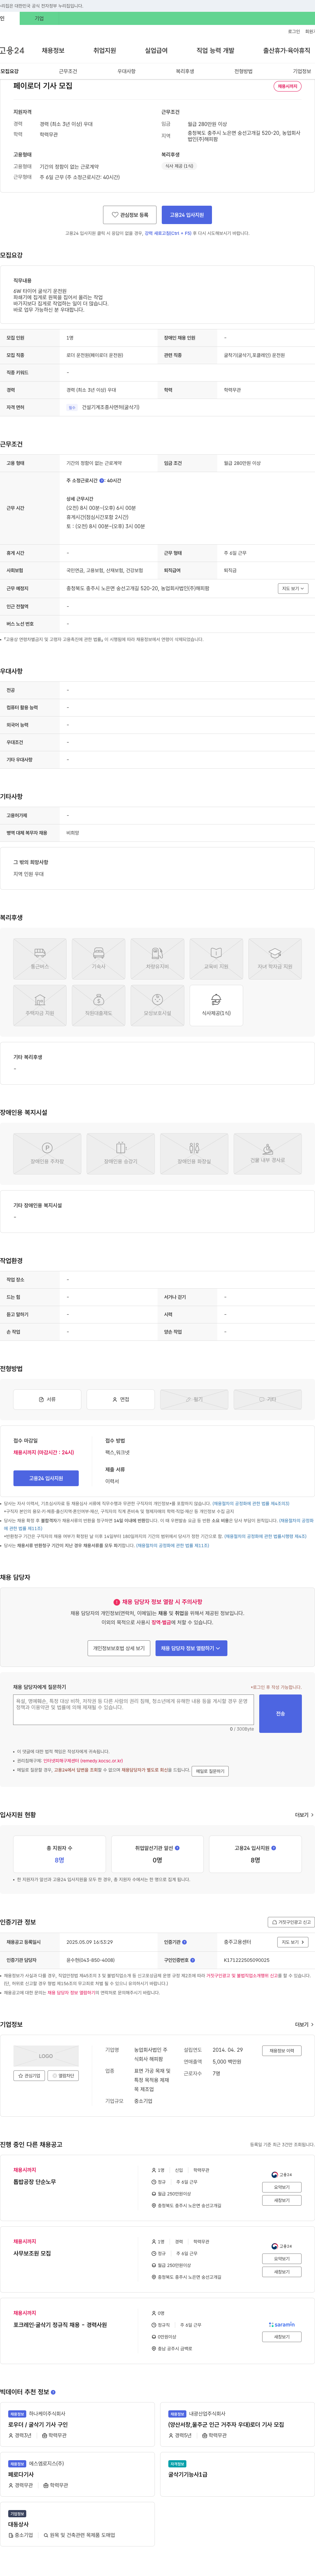This screenshot has height=2576, width=315.
Task: Expand 채용 담당자 정보 열람하기 dropdown
Action: point(191,1648)
